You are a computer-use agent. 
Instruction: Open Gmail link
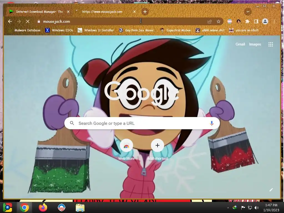coord(240,44)
